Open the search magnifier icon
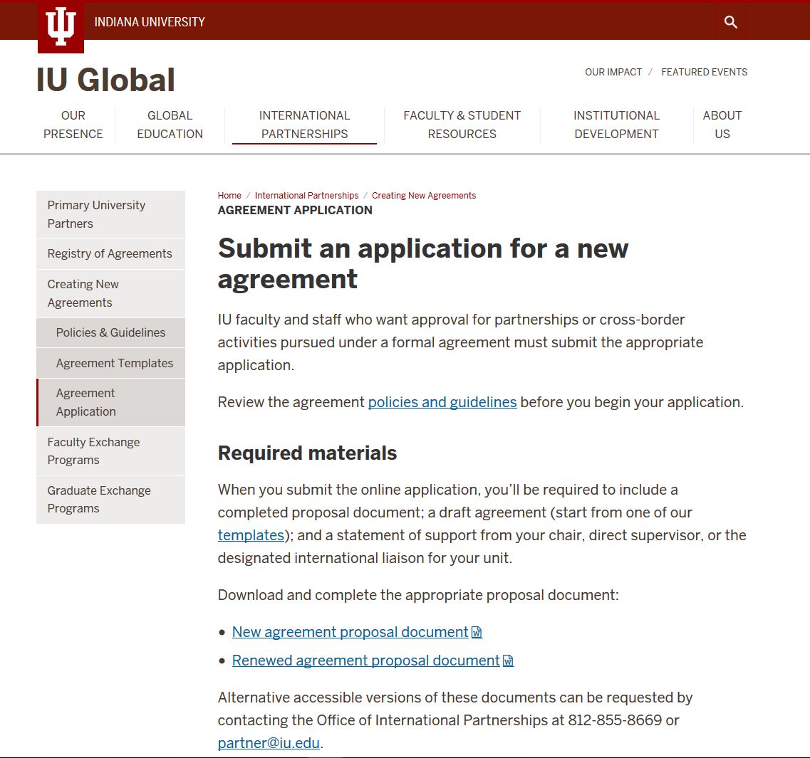 pos(730,22)
